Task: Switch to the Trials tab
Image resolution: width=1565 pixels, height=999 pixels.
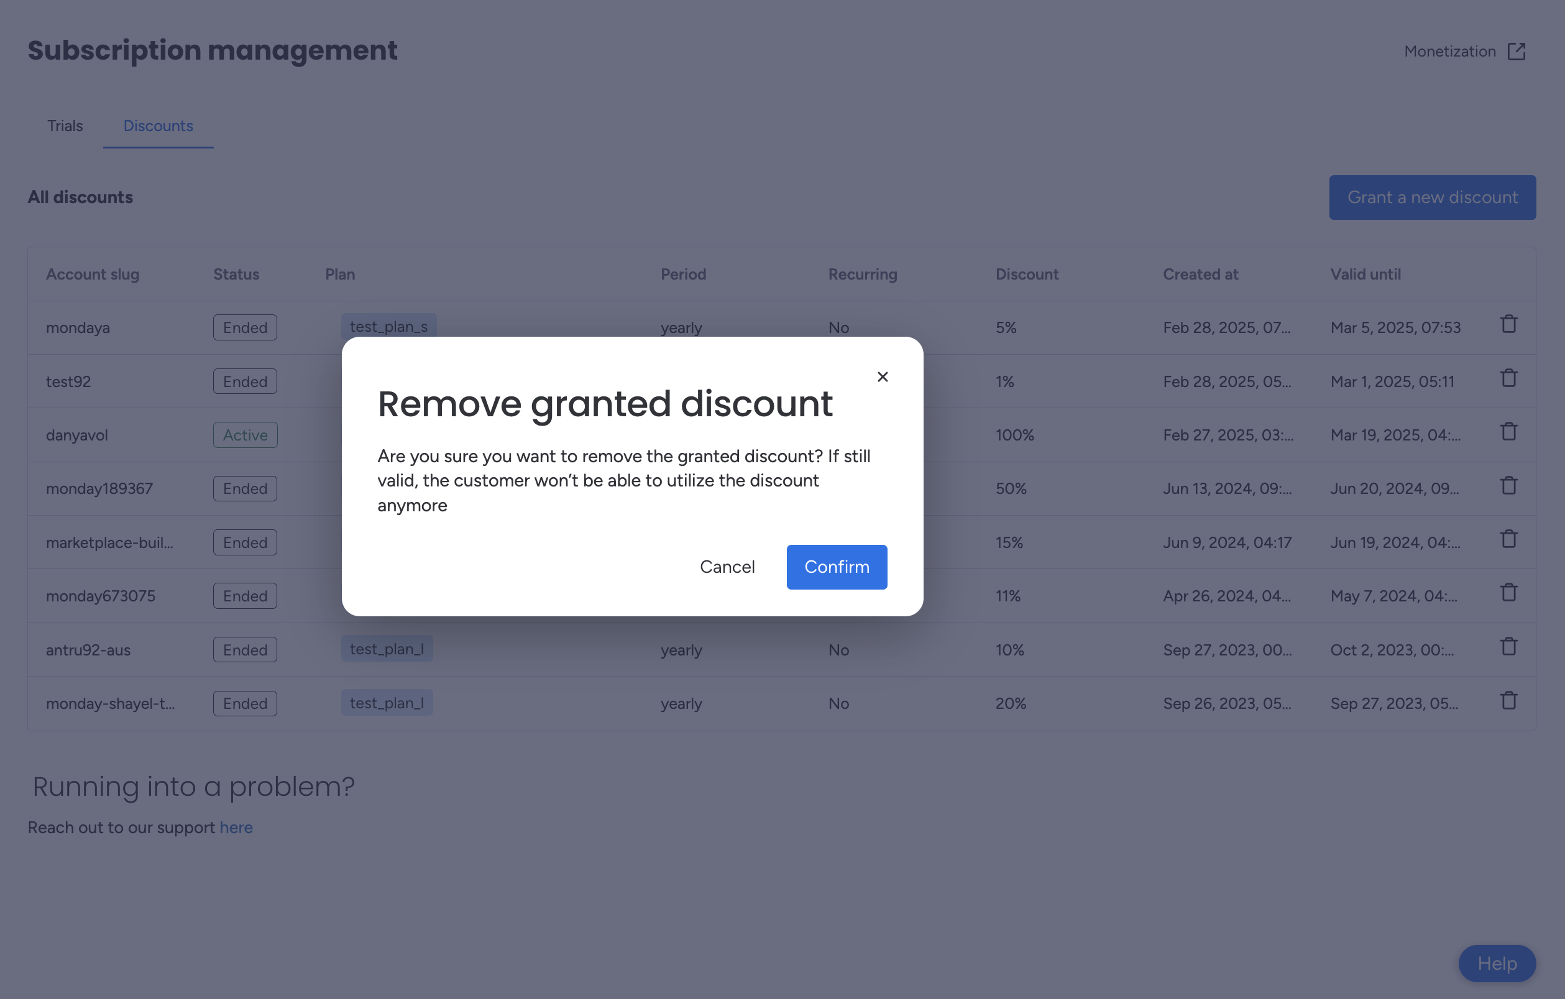Action: click(65, 126)
